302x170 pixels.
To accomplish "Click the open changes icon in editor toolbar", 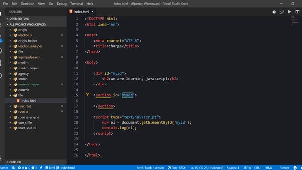I will point(282,12).
